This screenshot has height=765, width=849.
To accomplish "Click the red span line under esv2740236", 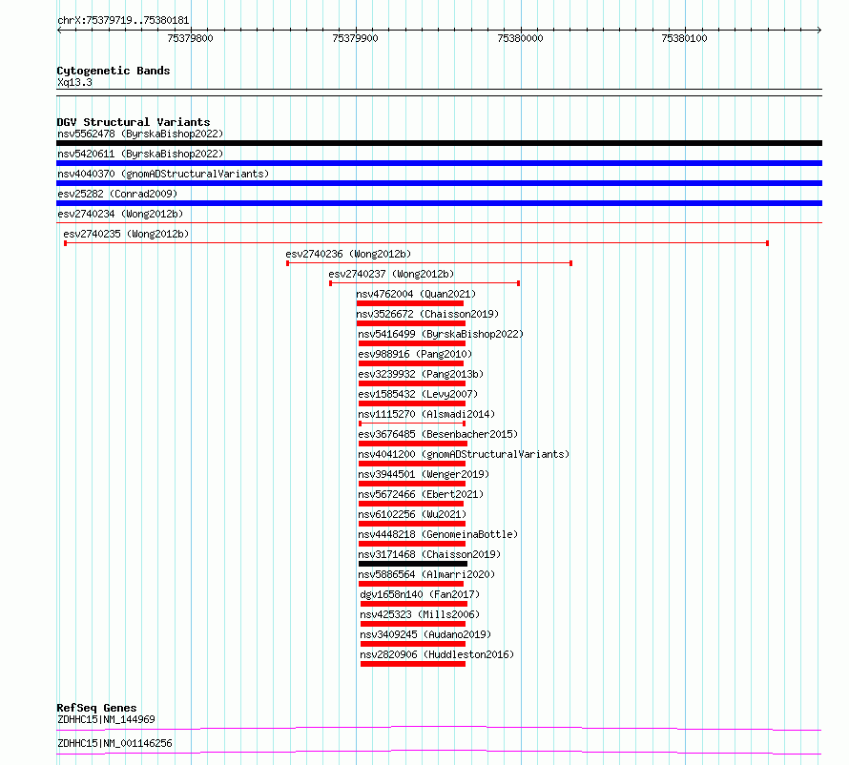I will pos(429,263).
